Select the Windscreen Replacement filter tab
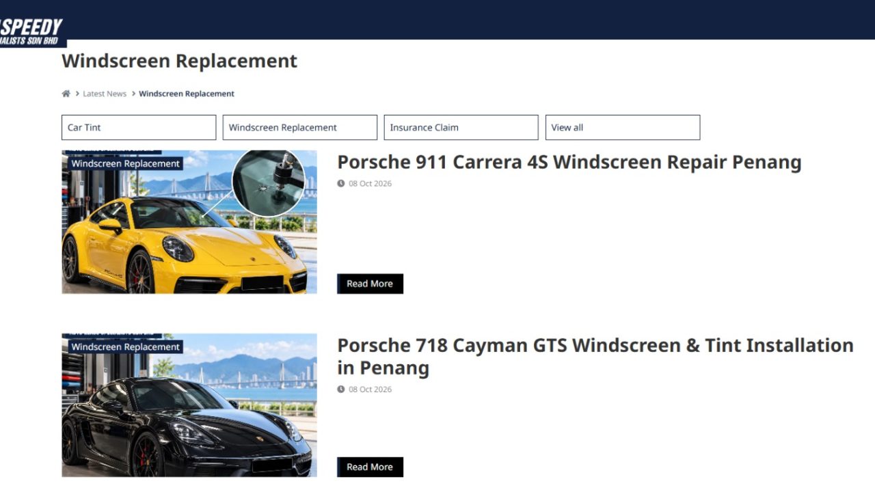 pyautogui.click(x=300, y=128)
